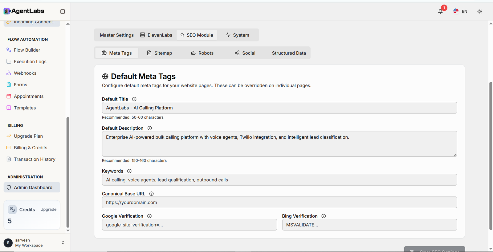Click the Default Description resize handle
Image resolution: width=493 pixels, height=252 pixels.
pos(455,155)
